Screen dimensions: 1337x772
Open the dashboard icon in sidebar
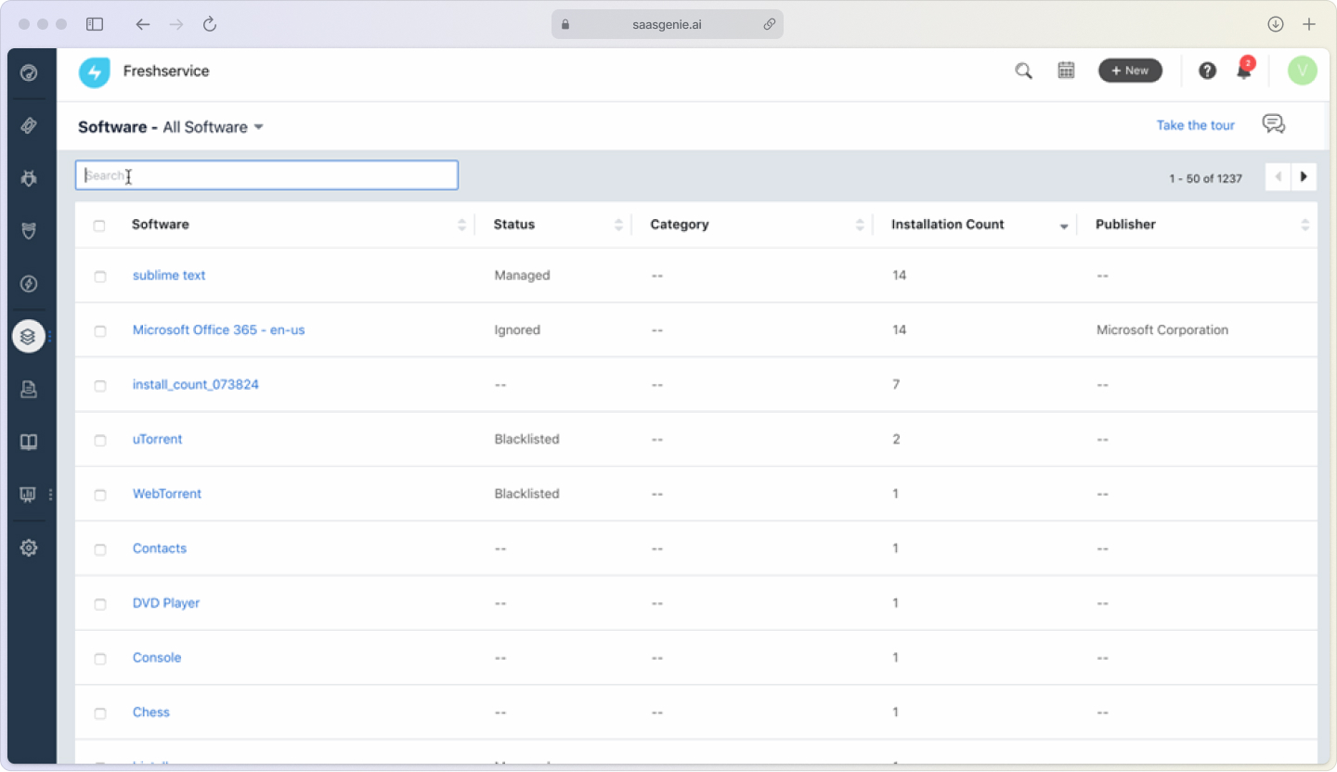pyautogui.click(x=29, y=72)
